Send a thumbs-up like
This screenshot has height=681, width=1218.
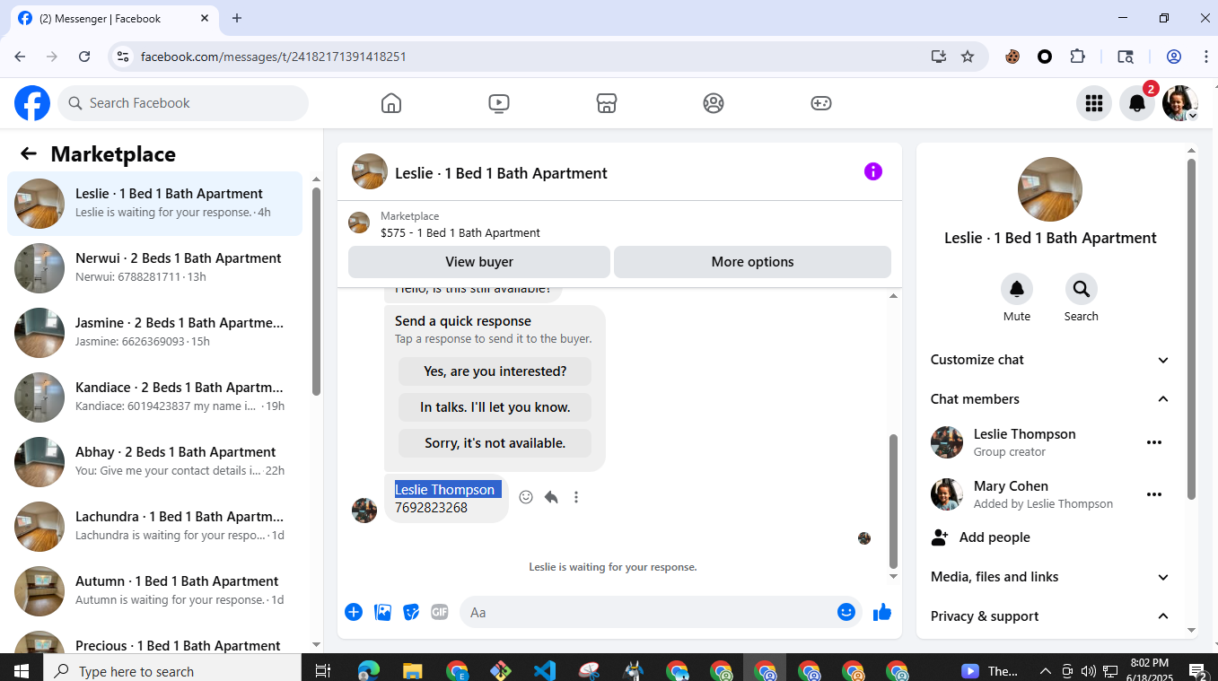pyautogui.click(x=882, y=612)
